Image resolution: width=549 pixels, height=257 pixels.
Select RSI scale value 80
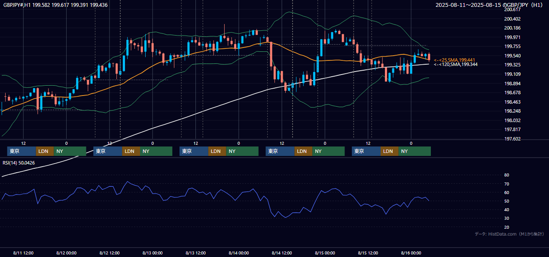(506, 175)
